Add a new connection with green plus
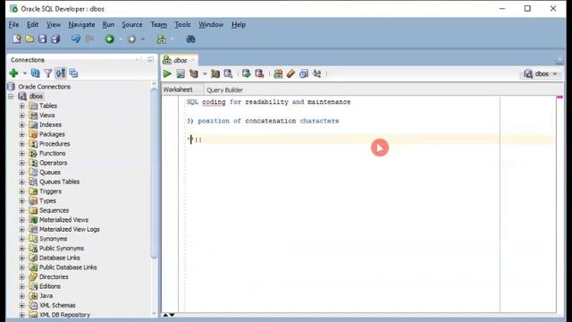The height and width of the screenshot is (322, 572). pyautogui.click(x=13, y=73)
